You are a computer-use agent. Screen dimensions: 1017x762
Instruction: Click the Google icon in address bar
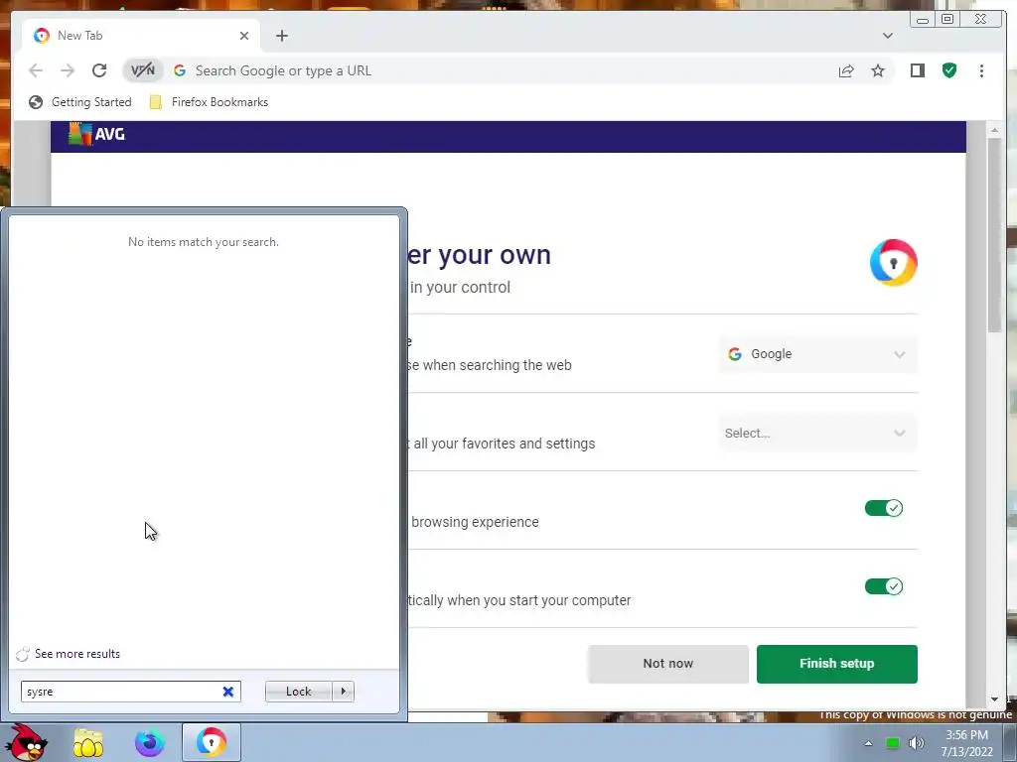coord(180,70)
